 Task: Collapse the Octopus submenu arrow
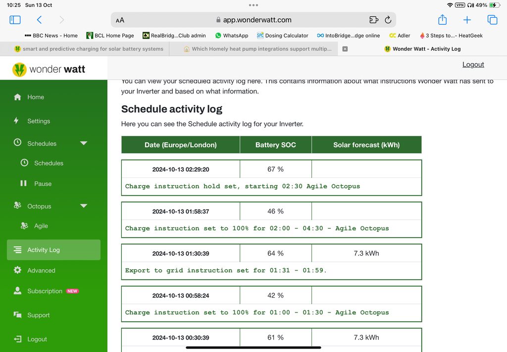click(84, 206)
